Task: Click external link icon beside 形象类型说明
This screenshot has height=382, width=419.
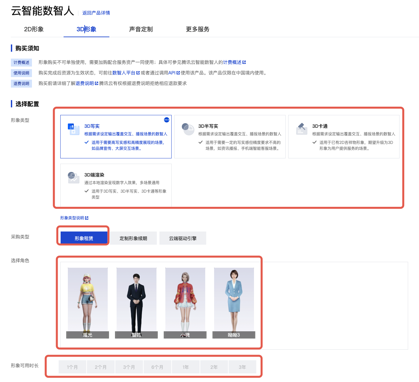Action: pyautogui.click(x=87, y=218)
